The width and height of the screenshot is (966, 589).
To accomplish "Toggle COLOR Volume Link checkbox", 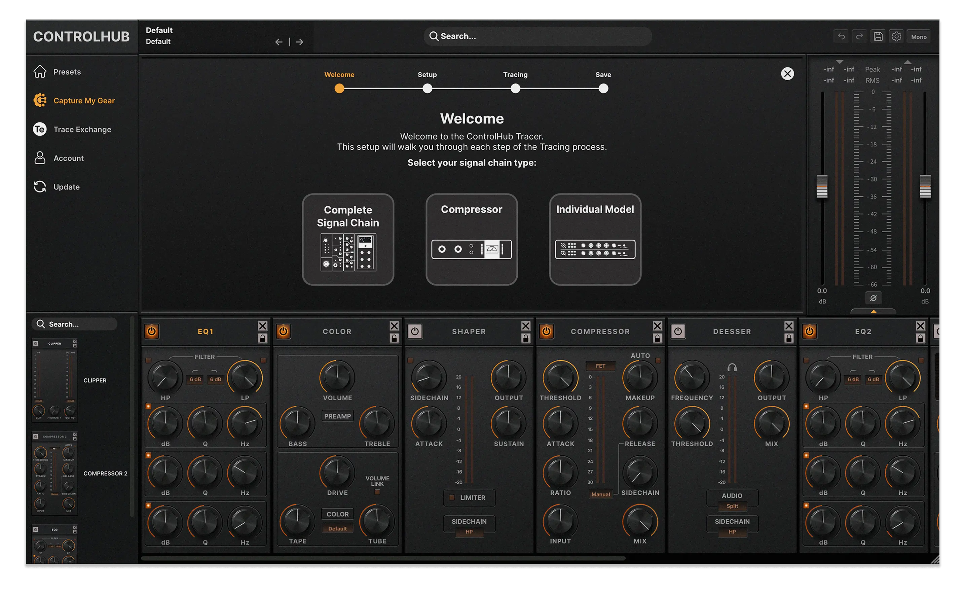I will tap(377, 492).
